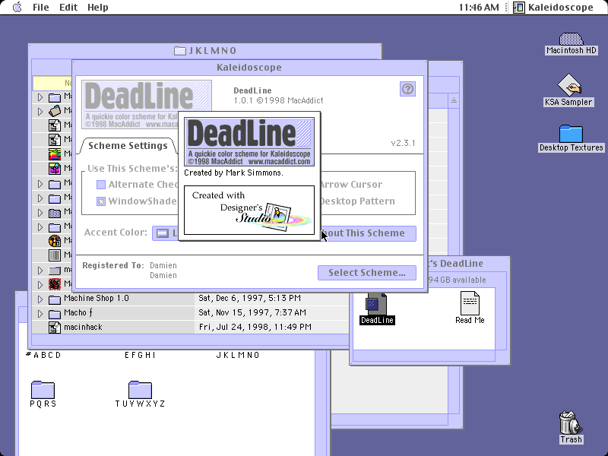Click the Select Scheme... button

(x=367, y=273)
